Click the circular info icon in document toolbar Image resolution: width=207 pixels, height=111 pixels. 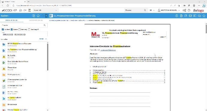[x=177, y=16]
